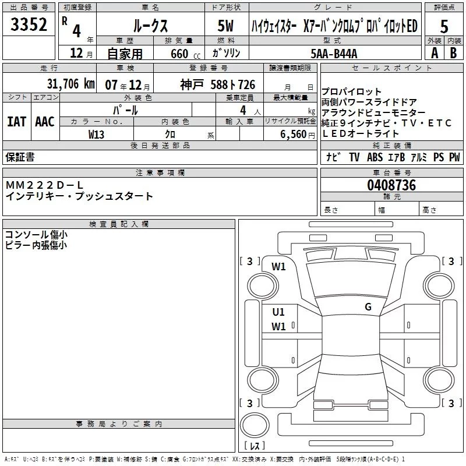Image resolution: width=466 pixels, height=466 pixels.
Task: Select the door shape value 5W
Action: 226,26
